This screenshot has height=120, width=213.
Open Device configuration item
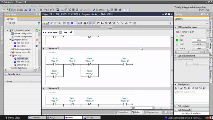click(x=23, y=33)
